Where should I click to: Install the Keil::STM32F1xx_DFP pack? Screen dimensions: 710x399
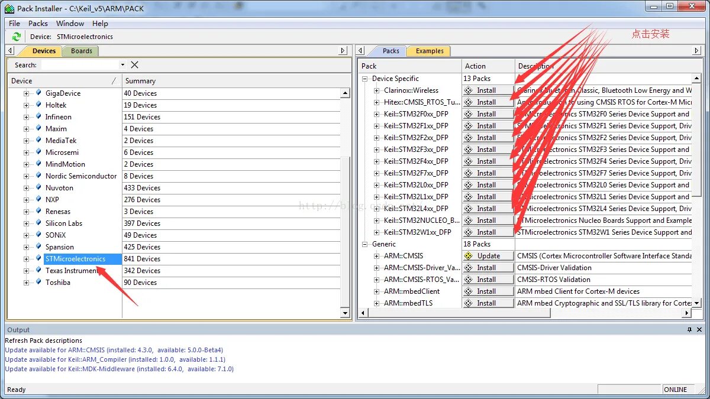pyautogui.click(x=488, y=126)
